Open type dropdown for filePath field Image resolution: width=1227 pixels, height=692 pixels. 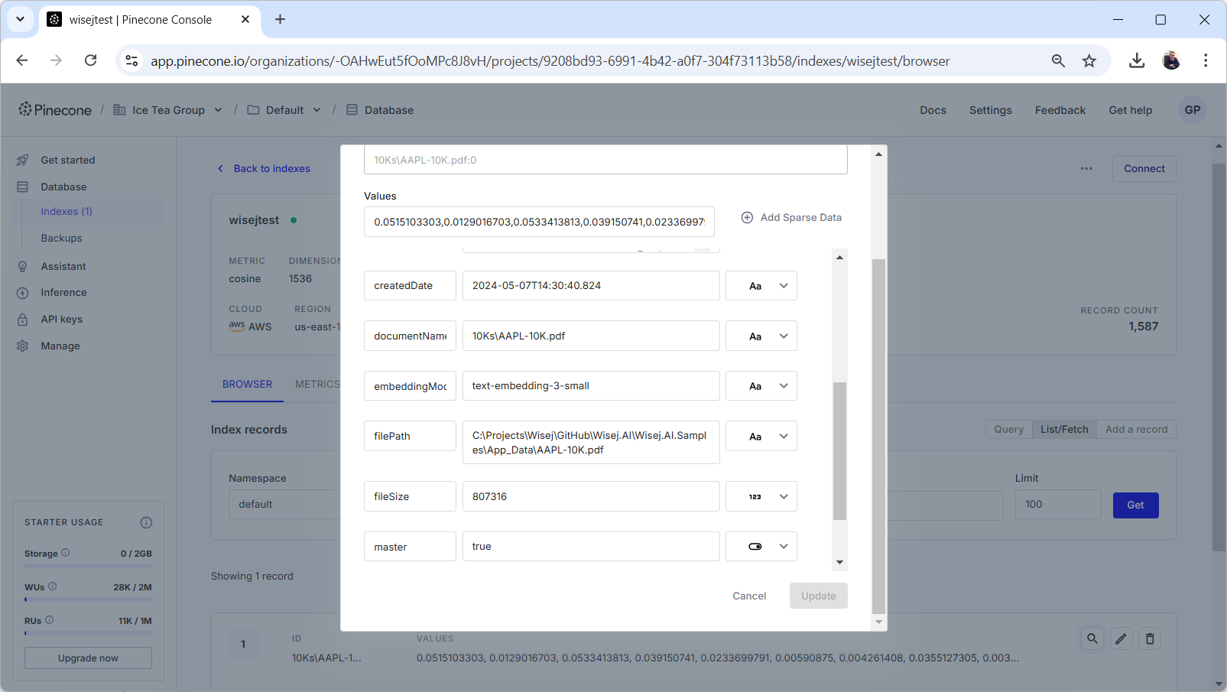click(x=761, y=437)
